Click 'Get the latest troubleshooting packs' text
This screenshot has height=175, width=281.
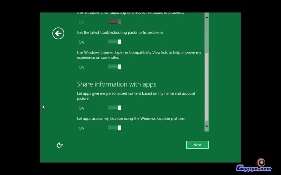[120, 32]
